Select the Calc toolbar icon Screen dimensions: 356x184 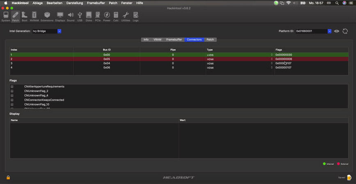pyautogui.click(x=116, y=17)
